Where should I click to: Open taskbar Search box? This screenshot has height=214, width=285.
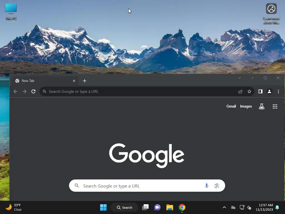[124, 207]
